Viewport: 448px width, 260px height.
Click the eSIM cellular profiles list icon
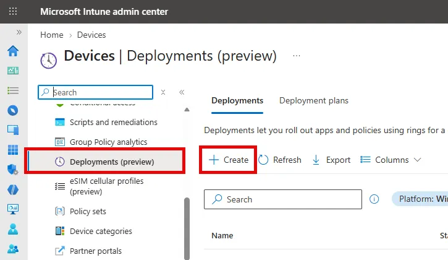tap(60, 186)
